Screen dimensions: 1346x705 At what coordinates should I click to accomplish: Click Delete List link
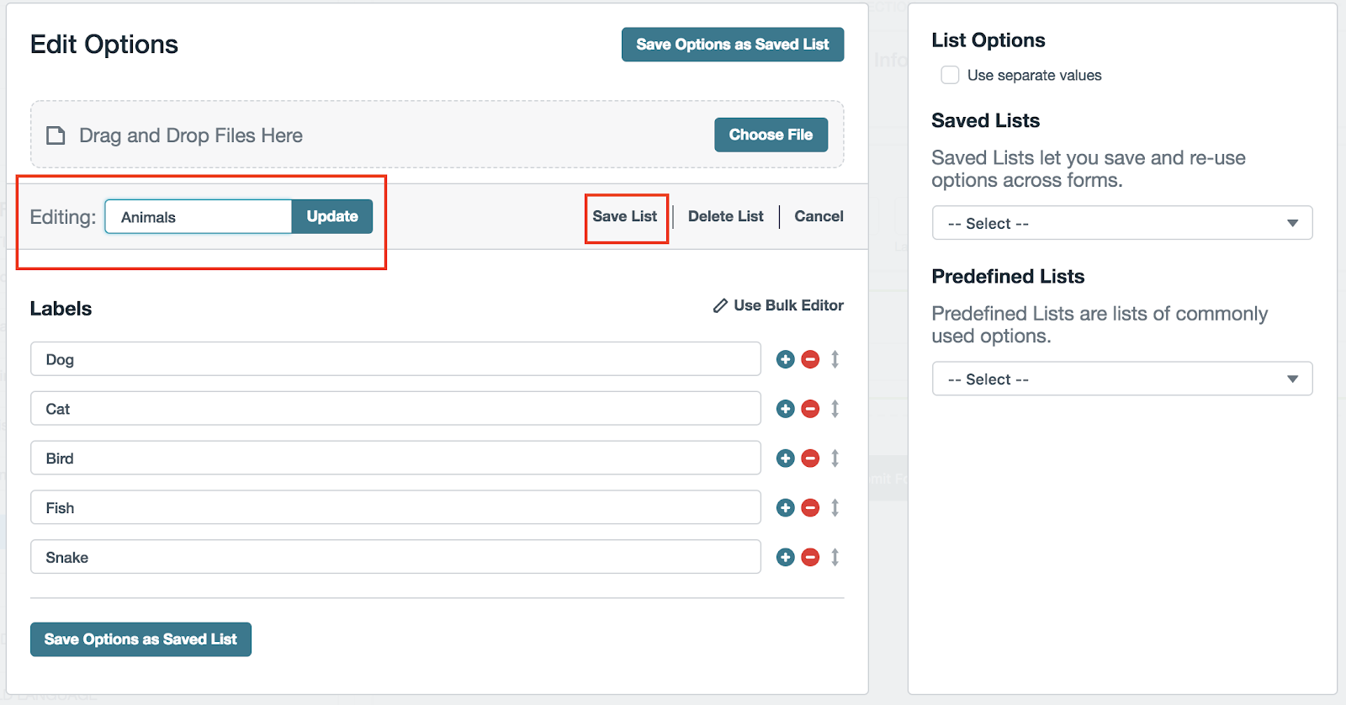(x=725, y=216)
